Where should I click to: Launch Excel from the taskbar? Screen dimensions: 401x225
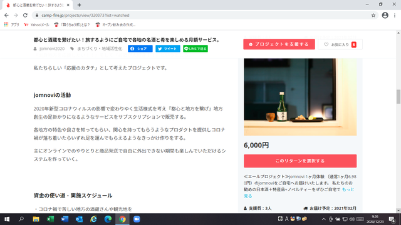coord(50,219)
